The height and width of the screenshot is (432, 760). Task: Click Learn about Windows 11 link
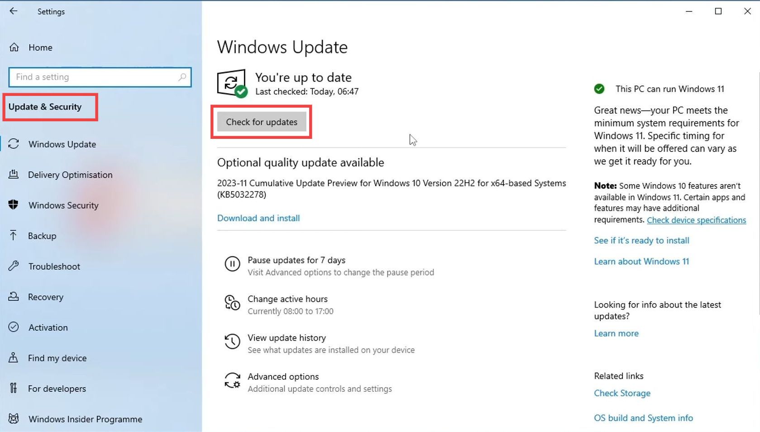(x=641, y=261)
